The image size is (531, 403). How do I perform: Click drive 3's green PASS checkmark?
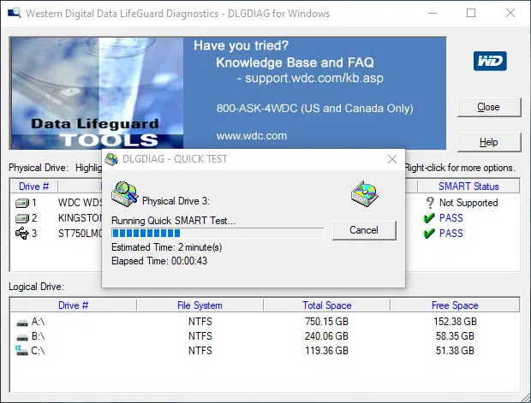(x=429, y=233)
